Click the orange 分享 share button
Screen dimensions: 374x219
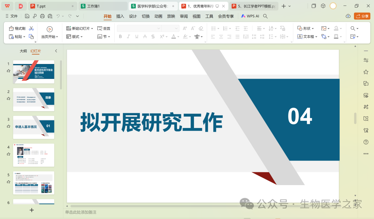point(362,16)
